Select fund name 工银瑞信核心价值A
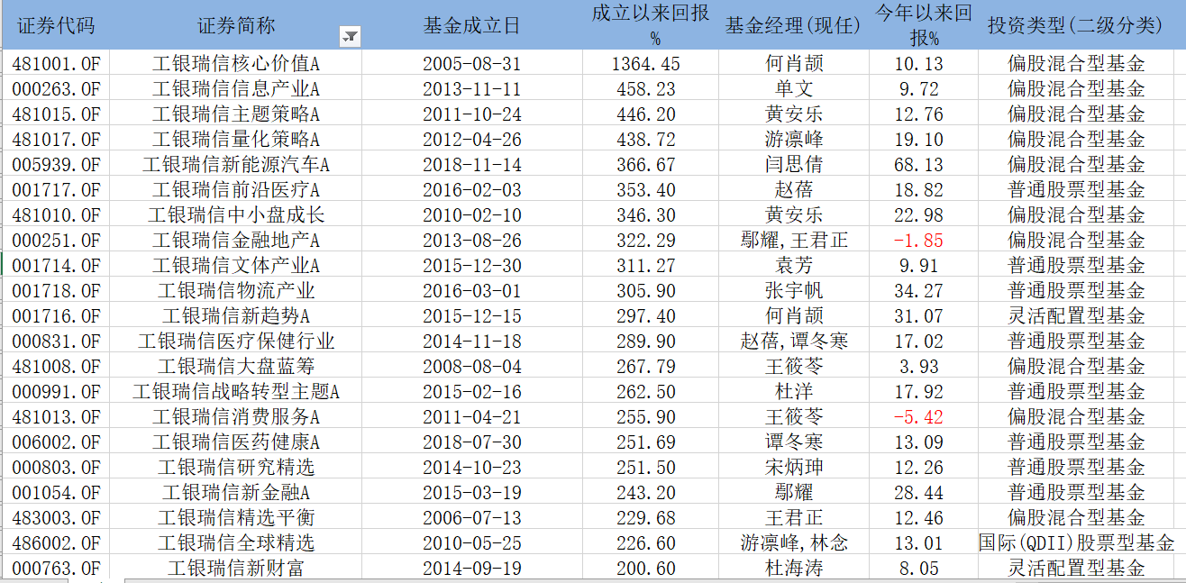 coord(236,63)
